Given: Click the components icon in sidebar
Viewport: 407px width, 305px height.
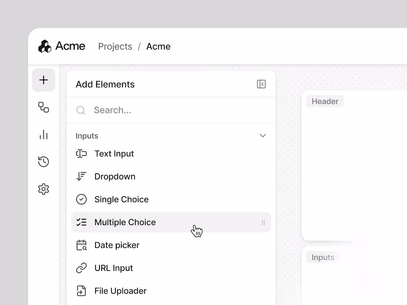Looking at the screenshot, I should (44, 108).
